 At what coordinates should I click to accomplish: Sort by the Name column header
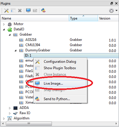(35, 18)
